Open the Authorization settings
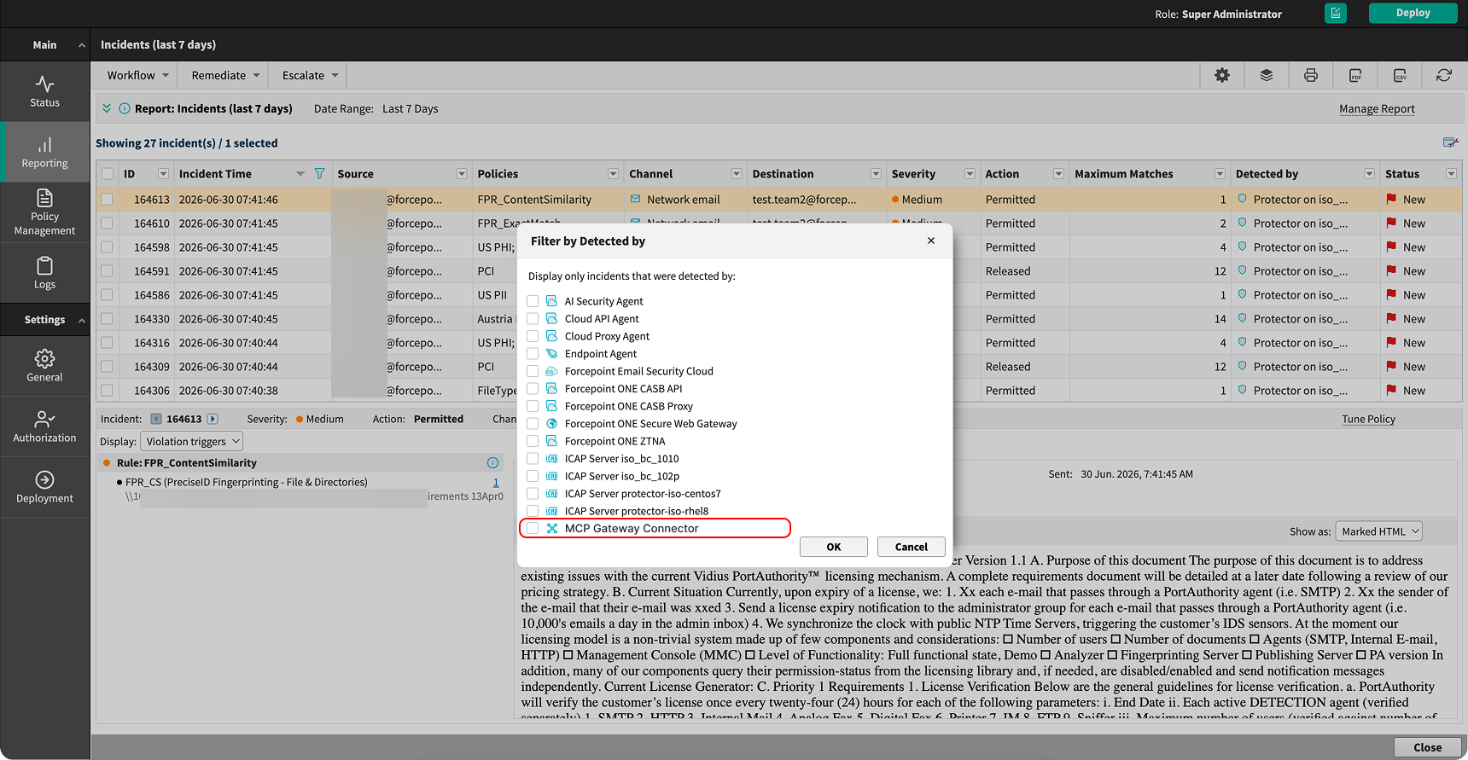 coord(44,426)
